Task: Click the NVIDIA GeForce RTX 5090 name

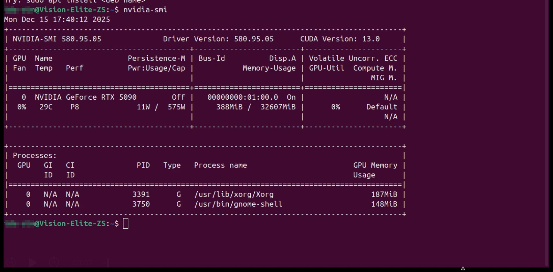Action: tap(85, 97)
